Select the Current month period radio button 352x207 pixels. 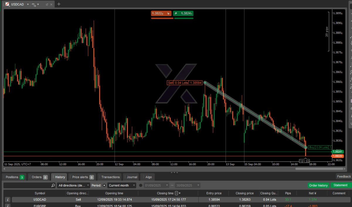[104, 185]
